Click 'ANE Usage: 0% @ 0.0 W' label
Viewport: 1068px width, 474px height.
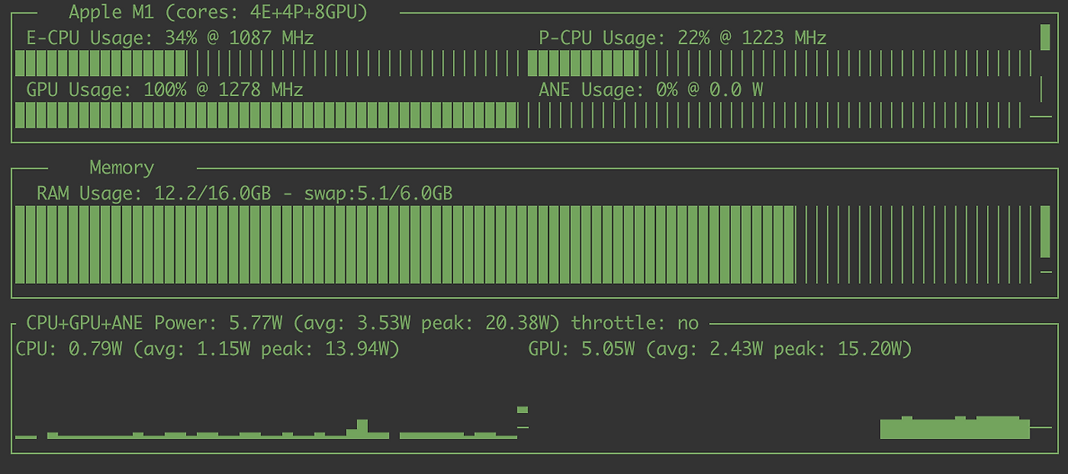651,90
